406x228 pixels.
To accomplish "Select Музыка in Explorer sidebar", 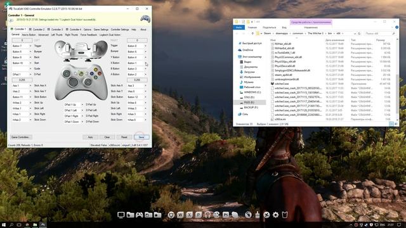I will [x=249, y=82].
